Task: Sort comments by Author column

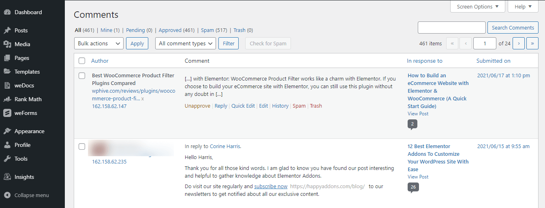Action: pos(100,61)
